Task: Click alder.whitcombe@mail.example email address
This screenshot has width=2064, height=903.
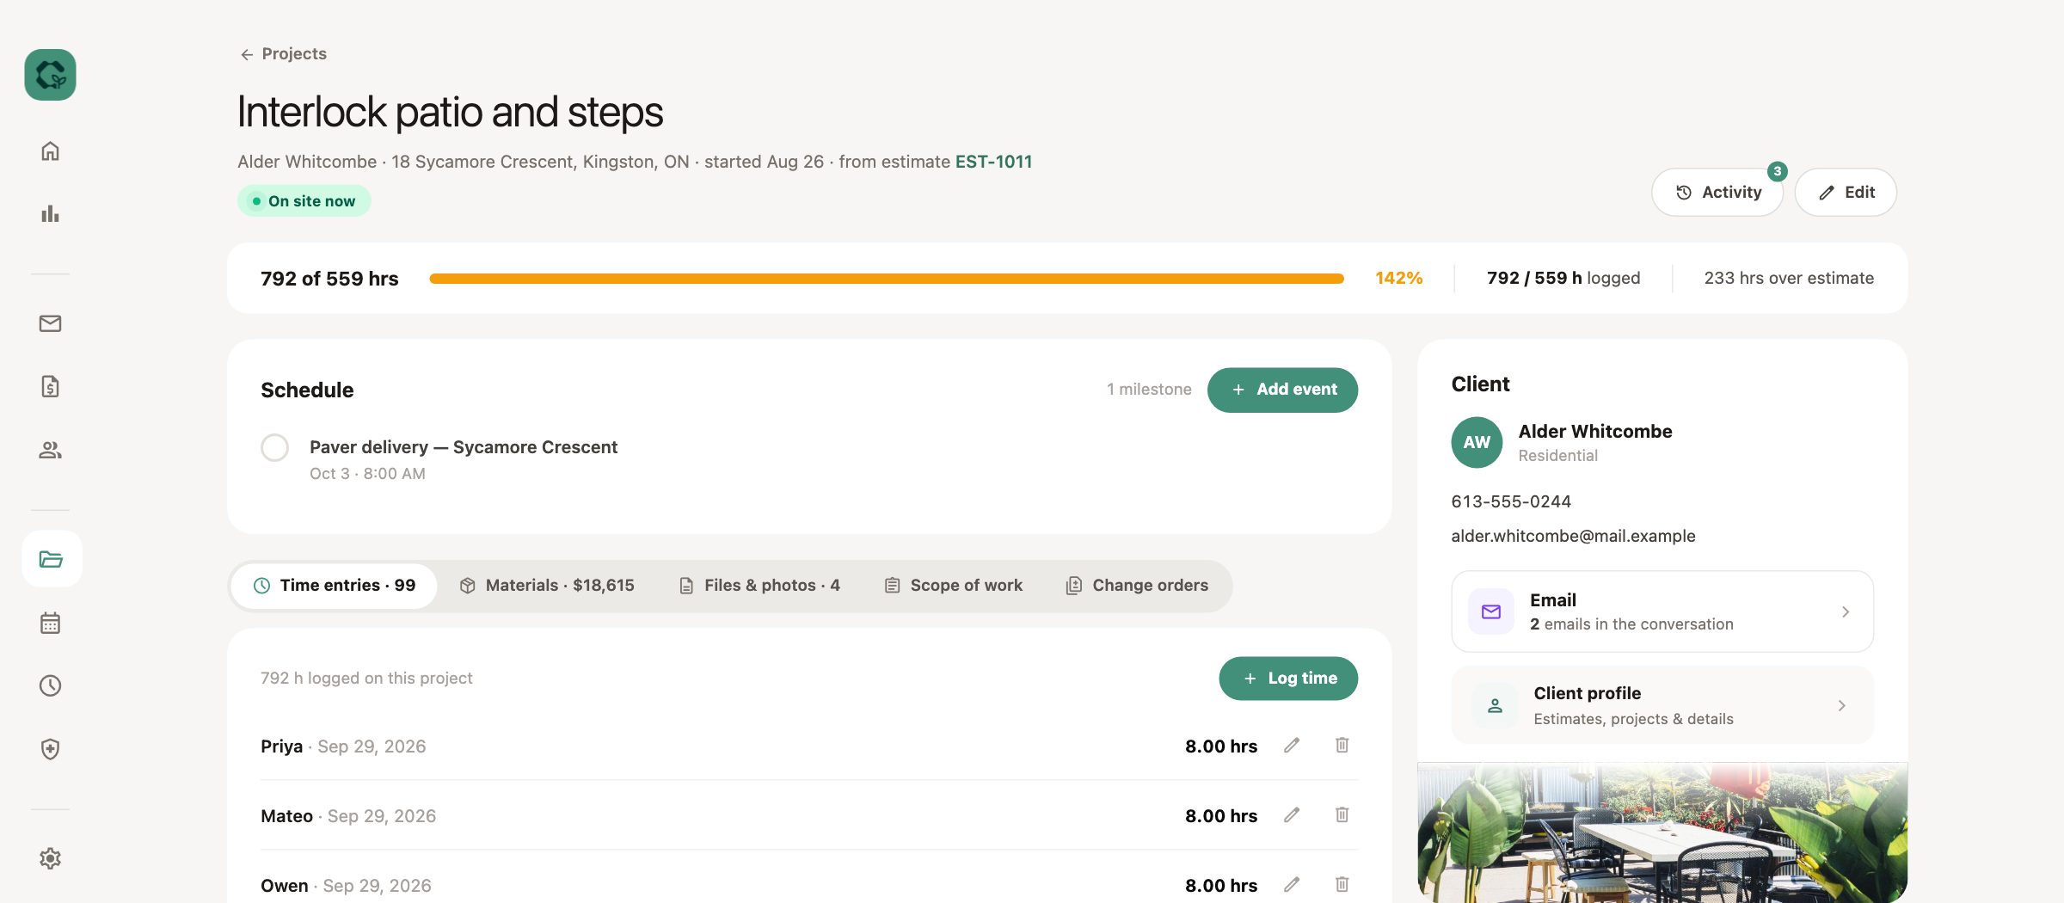Action: (x=1573, y=536)
